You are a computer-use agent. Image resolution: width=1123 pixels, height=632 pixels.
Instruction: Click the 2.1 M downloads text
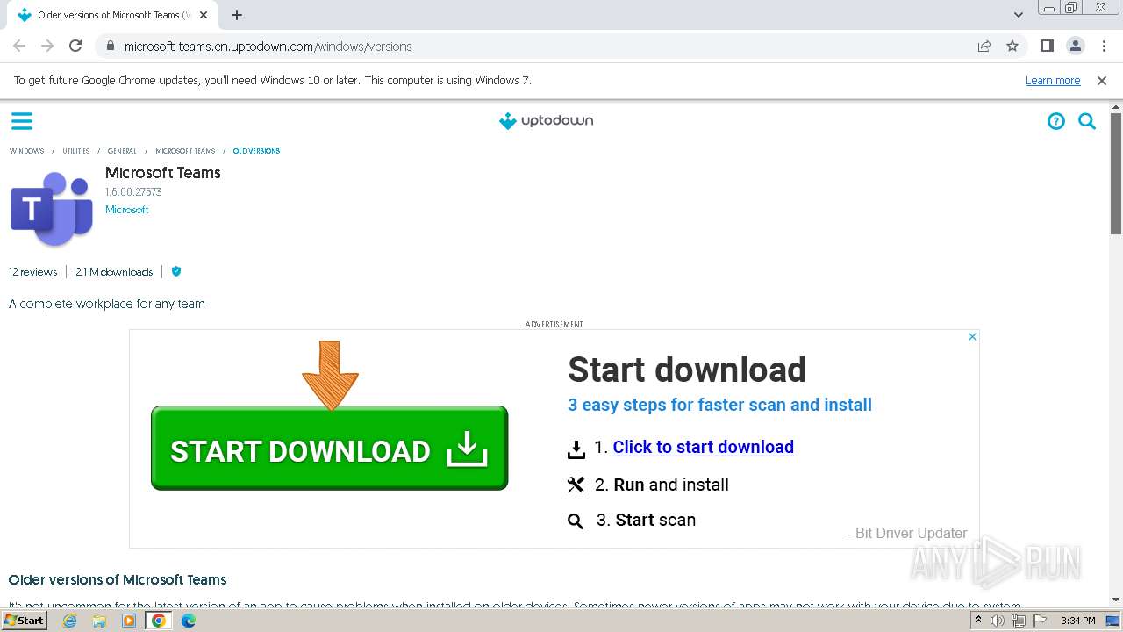[114, 271]
